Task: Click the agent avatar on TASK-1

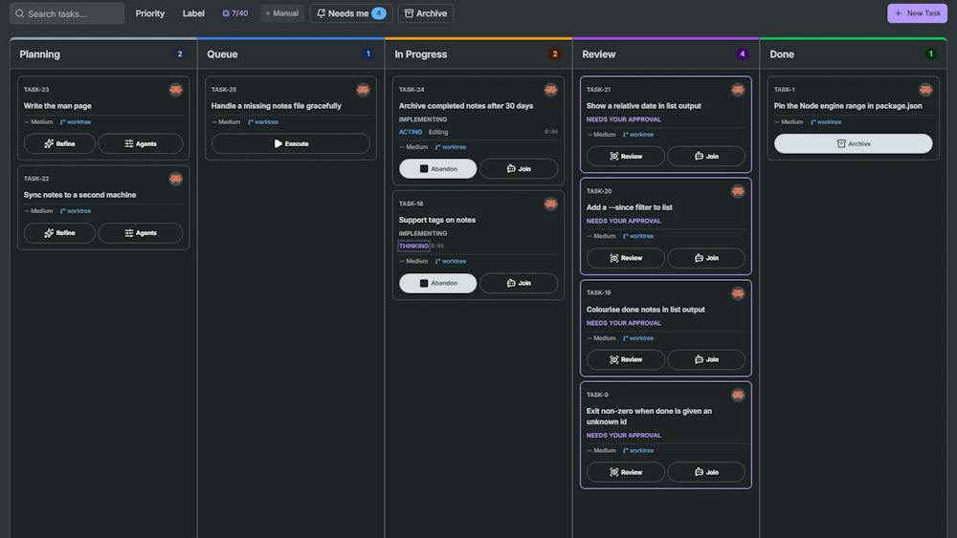Action: click(x=925, y=90)
